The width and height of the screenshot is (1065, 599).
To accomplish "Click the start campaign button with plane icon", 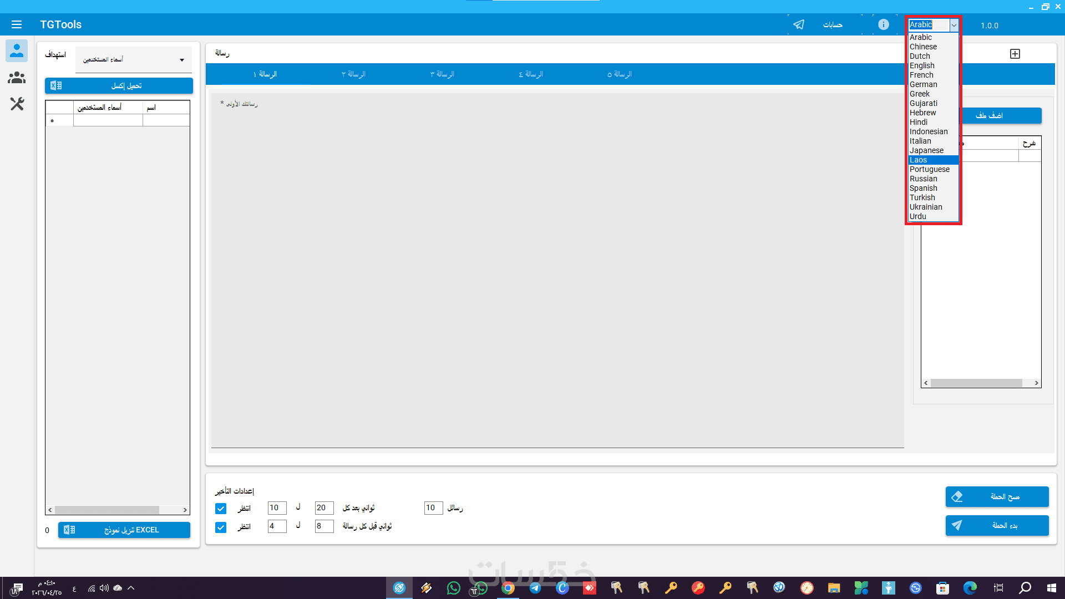I will pyautogui.click(x=997, y=525).
